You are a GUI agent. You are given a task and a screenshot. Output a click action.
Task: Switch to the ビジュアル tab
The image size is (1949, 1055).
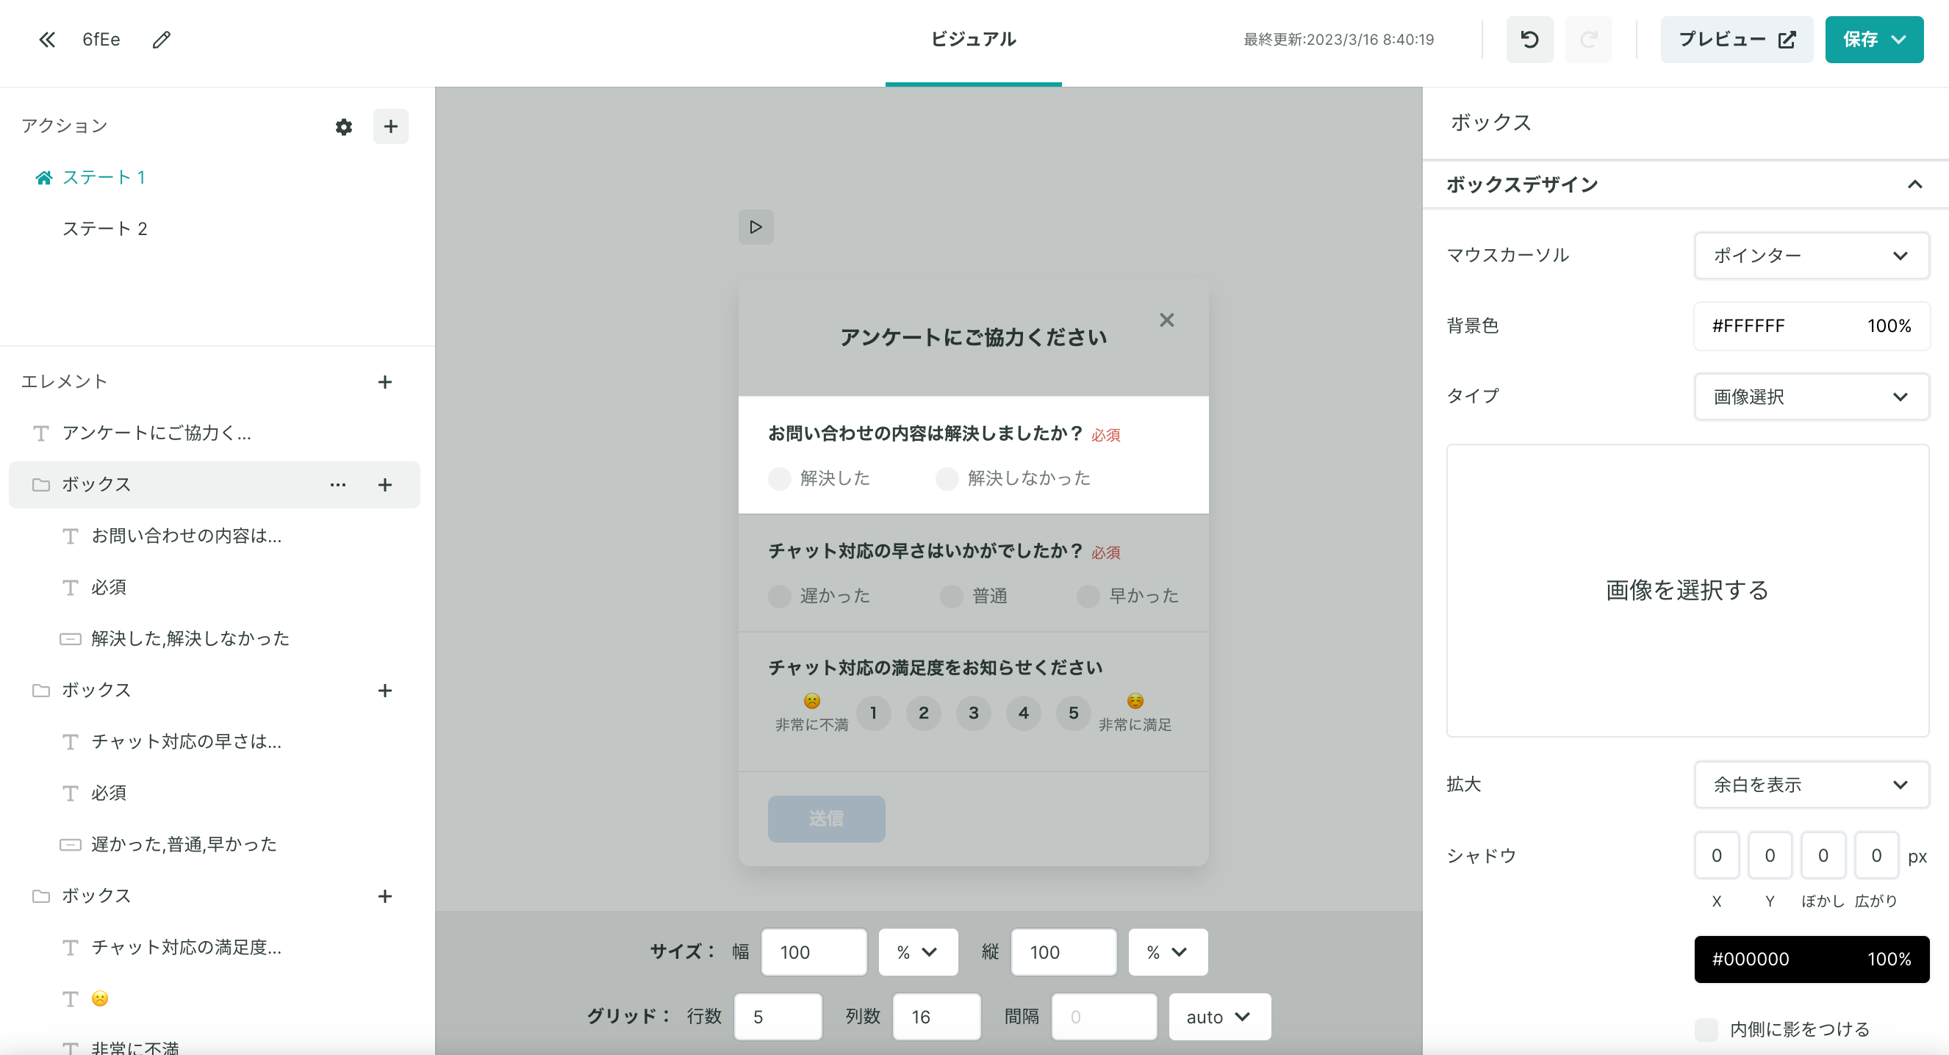[973, 40]
